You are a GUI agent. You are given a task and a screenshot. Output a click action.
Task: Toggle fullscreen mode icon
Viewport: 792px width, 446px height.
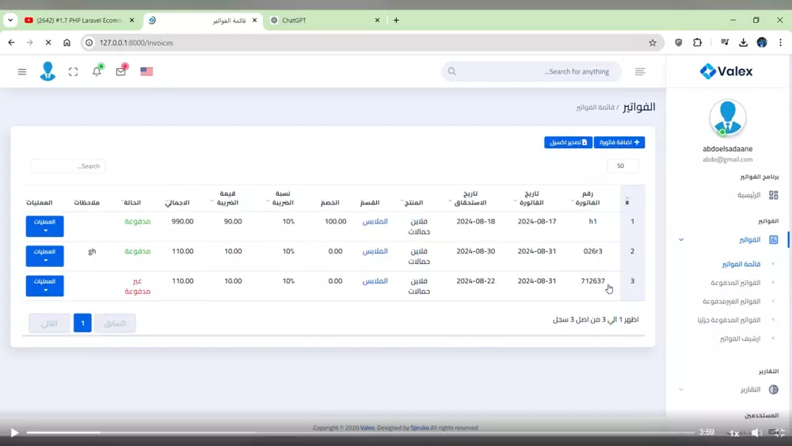tap(73, 72)
